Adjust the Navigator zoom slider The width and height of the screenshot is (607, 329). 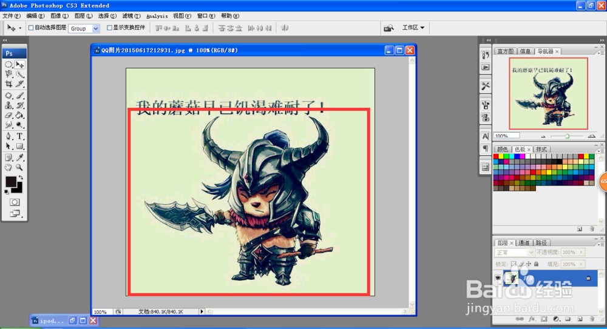[x=567, y=136]
